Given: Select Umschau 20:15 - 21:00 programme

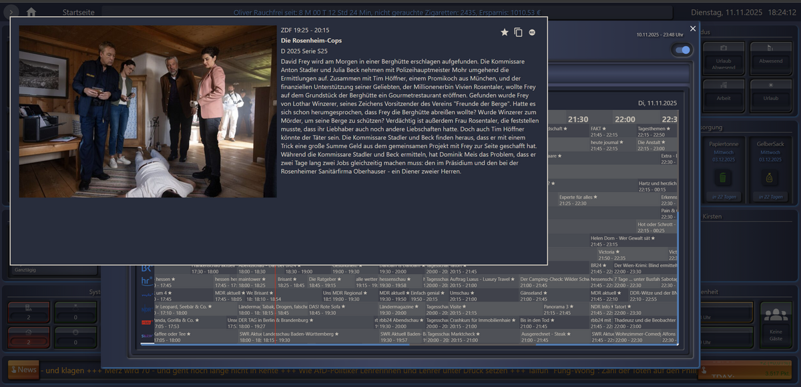Looking at the screenshot, I should [484, 296].
